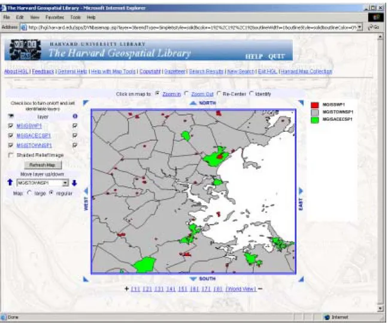The width and height of the screenshot is (388, 323).
Task: Toggle MGISACECSP1 identifiable checkbox
Action: (x=75, y=136)
